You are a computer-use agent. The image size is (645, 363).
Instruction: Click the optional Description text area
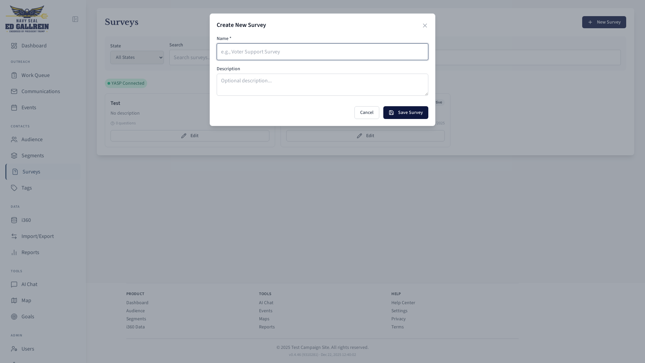point(322,85)
